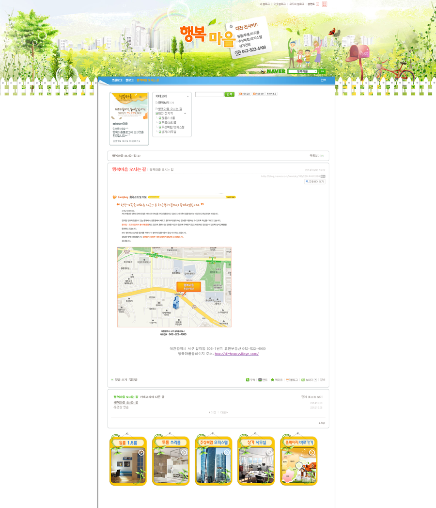Image resolution: width=436 pixels, height=508 pixels.
Task: Go to 이웃블로그 link
Action: 280,4
